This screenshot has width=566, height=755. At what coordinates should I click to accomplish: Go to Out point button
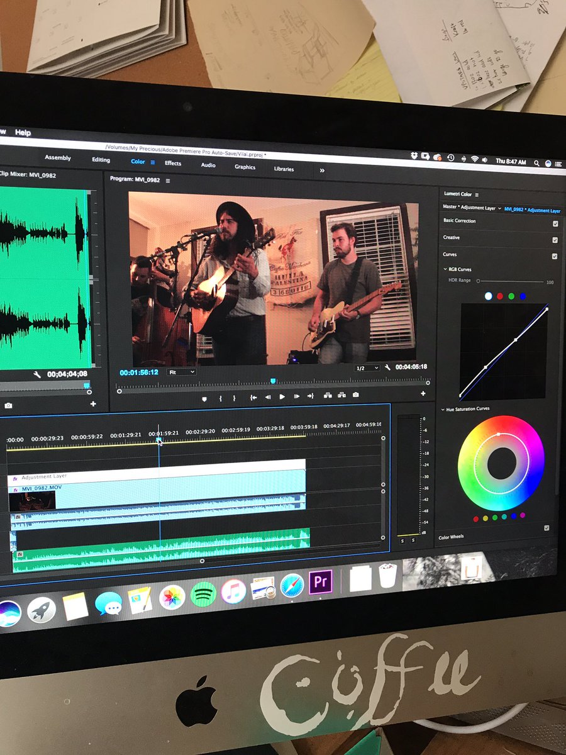pyautogui.click(x=310, y=396)
